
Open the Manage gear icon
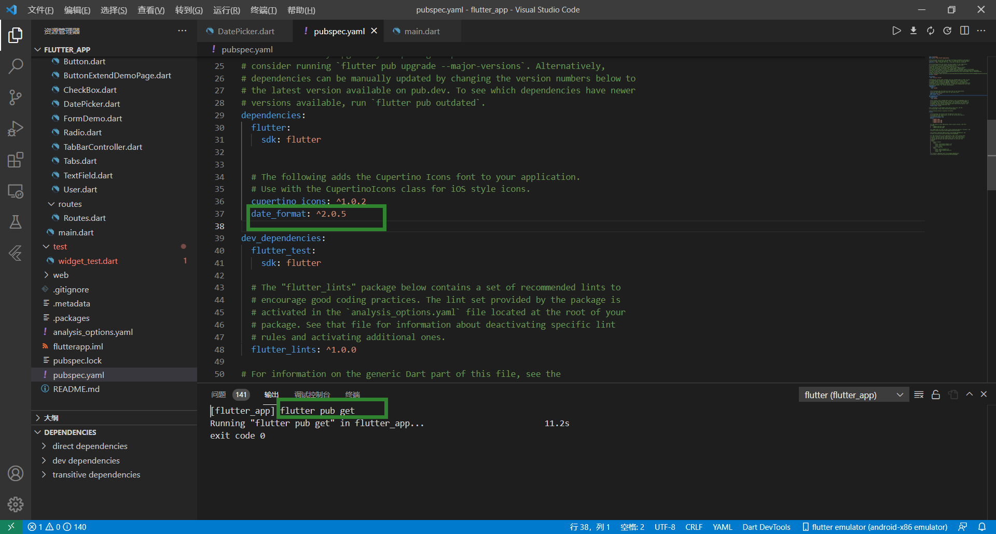point(16,504)
